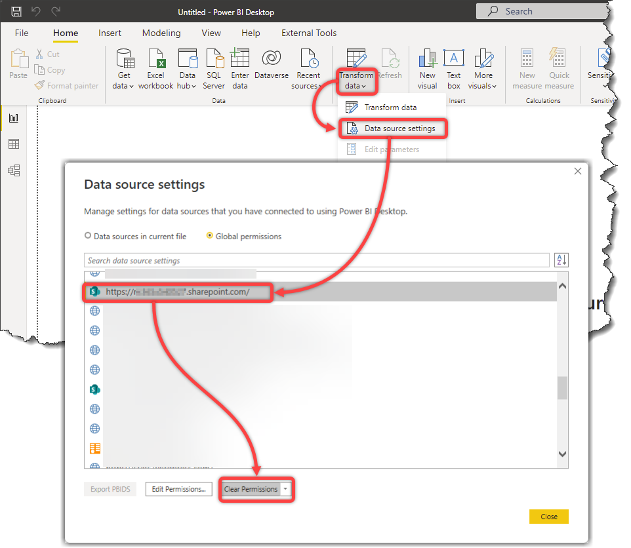Viewport: 631px width, 548px height.
Task: Open the File menu
Action: pos(22,33)
